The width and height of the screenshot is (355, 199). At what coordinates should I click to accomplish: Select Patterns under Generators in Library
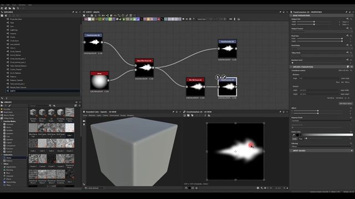[x=9, y=161]
